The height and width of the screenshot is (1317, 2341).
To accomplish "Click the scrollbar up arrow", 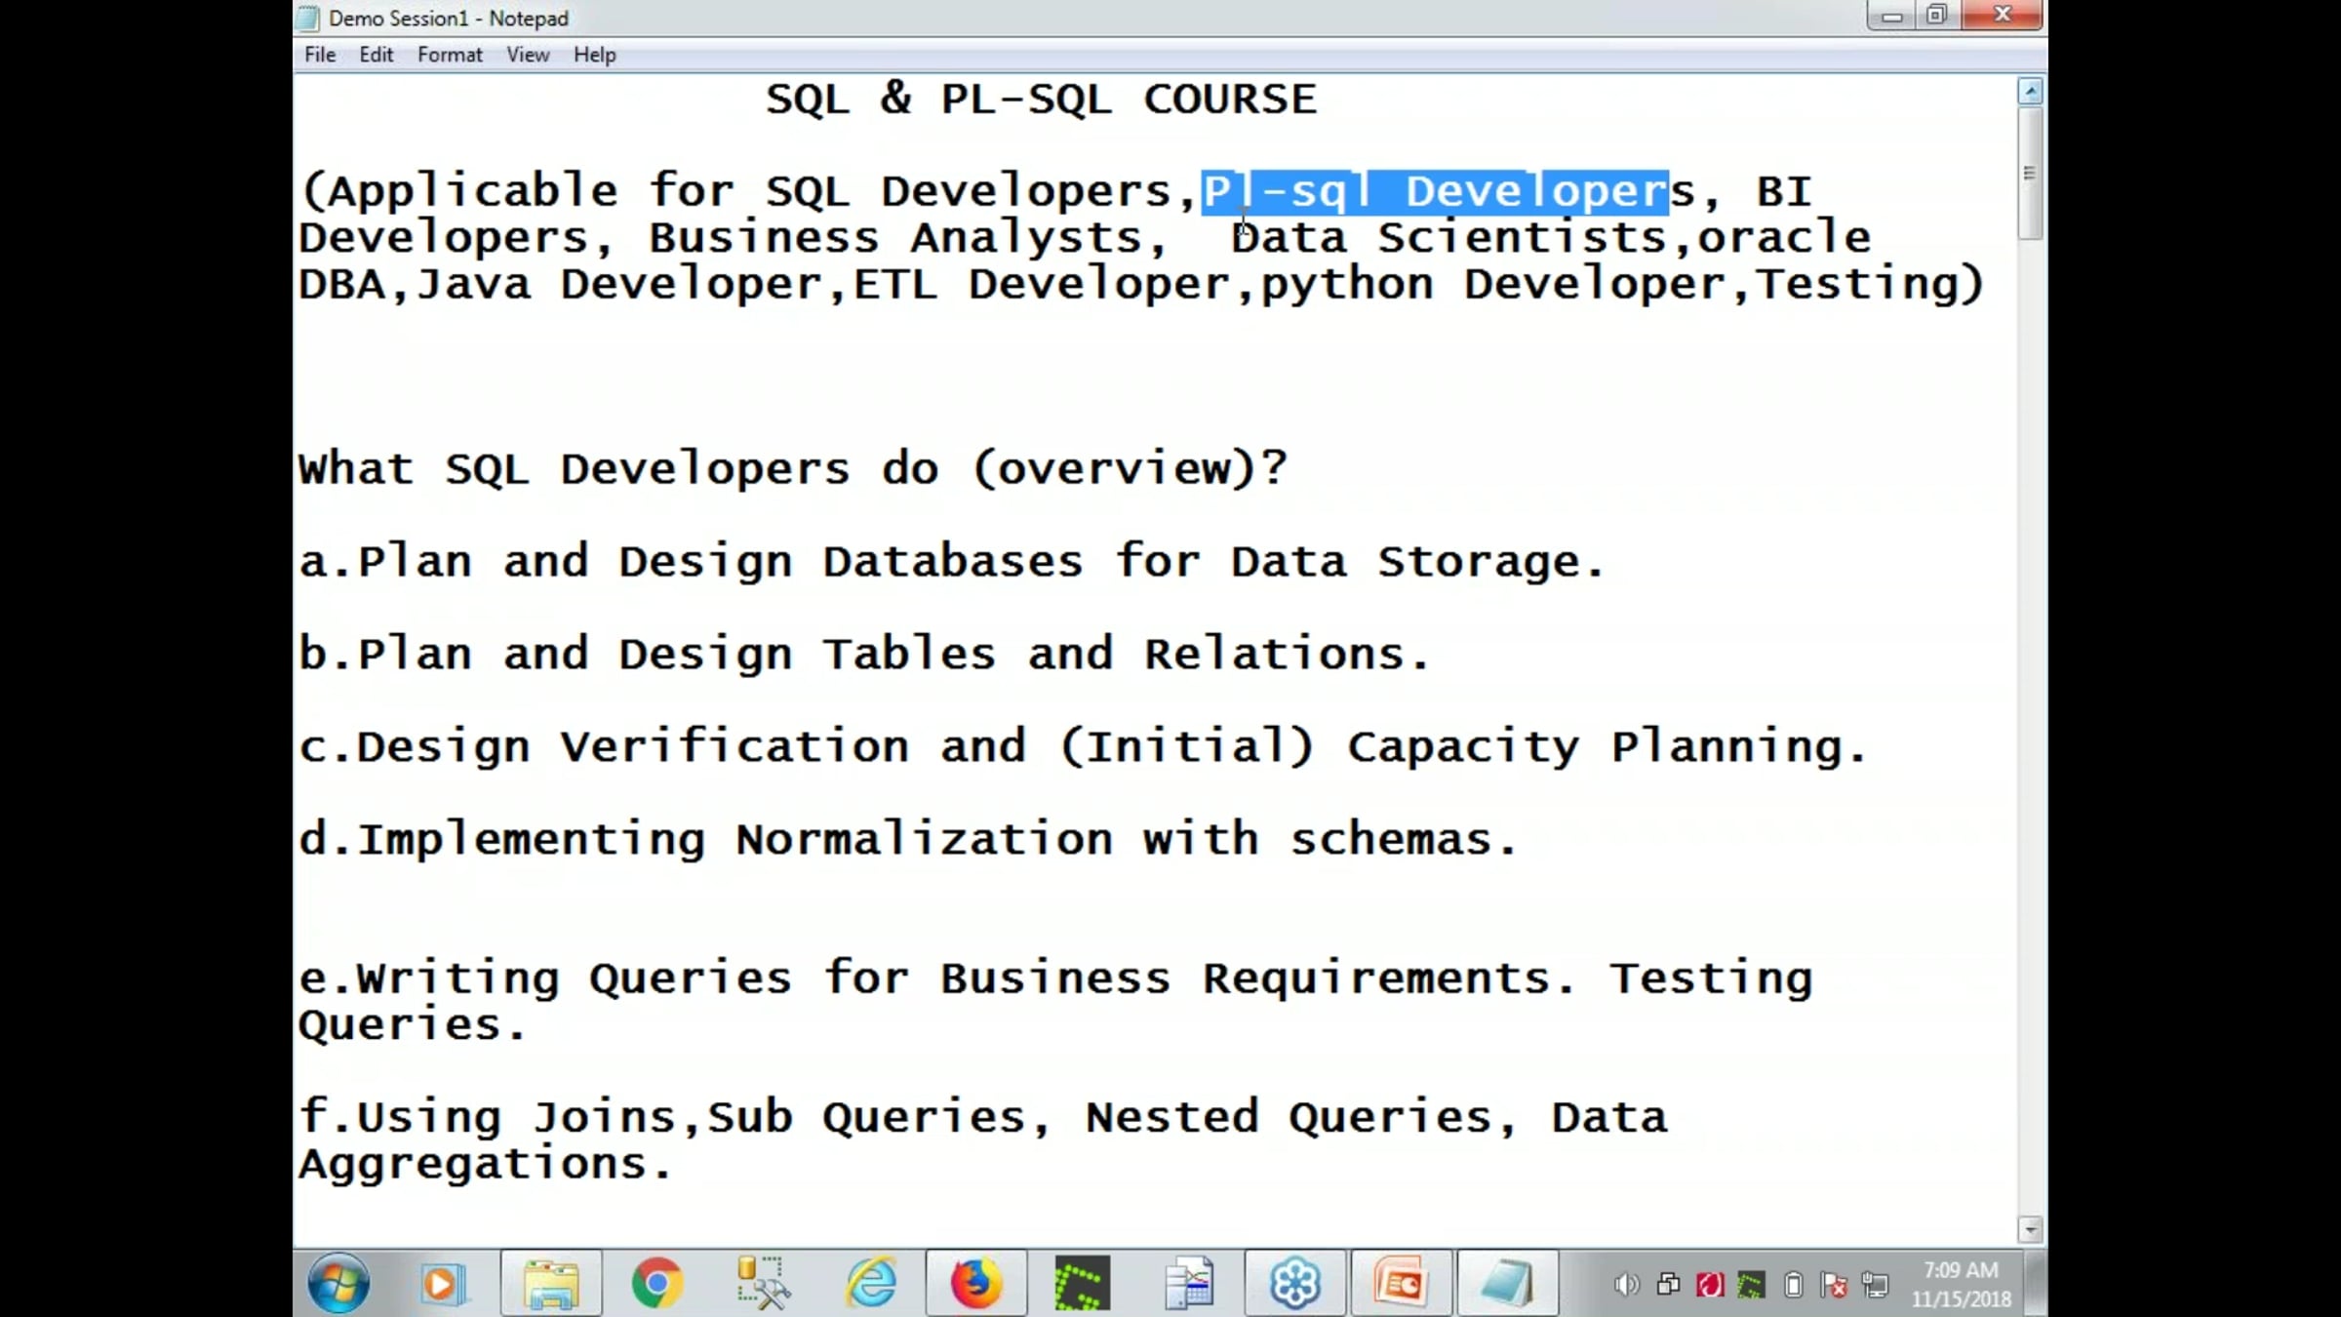I will pyautogui.click(x=2030, y=92).
